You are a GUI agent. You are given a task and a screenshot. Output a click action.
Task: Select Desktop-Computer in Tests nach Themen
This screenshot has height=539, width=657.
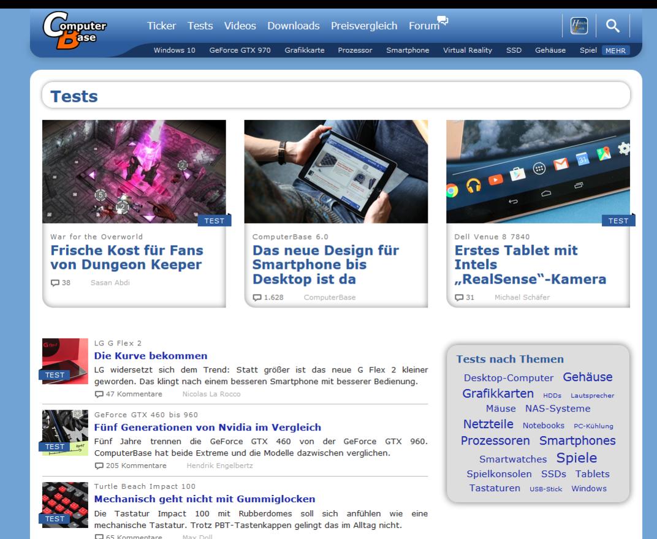pyautogui.click(x=508, y=378)
